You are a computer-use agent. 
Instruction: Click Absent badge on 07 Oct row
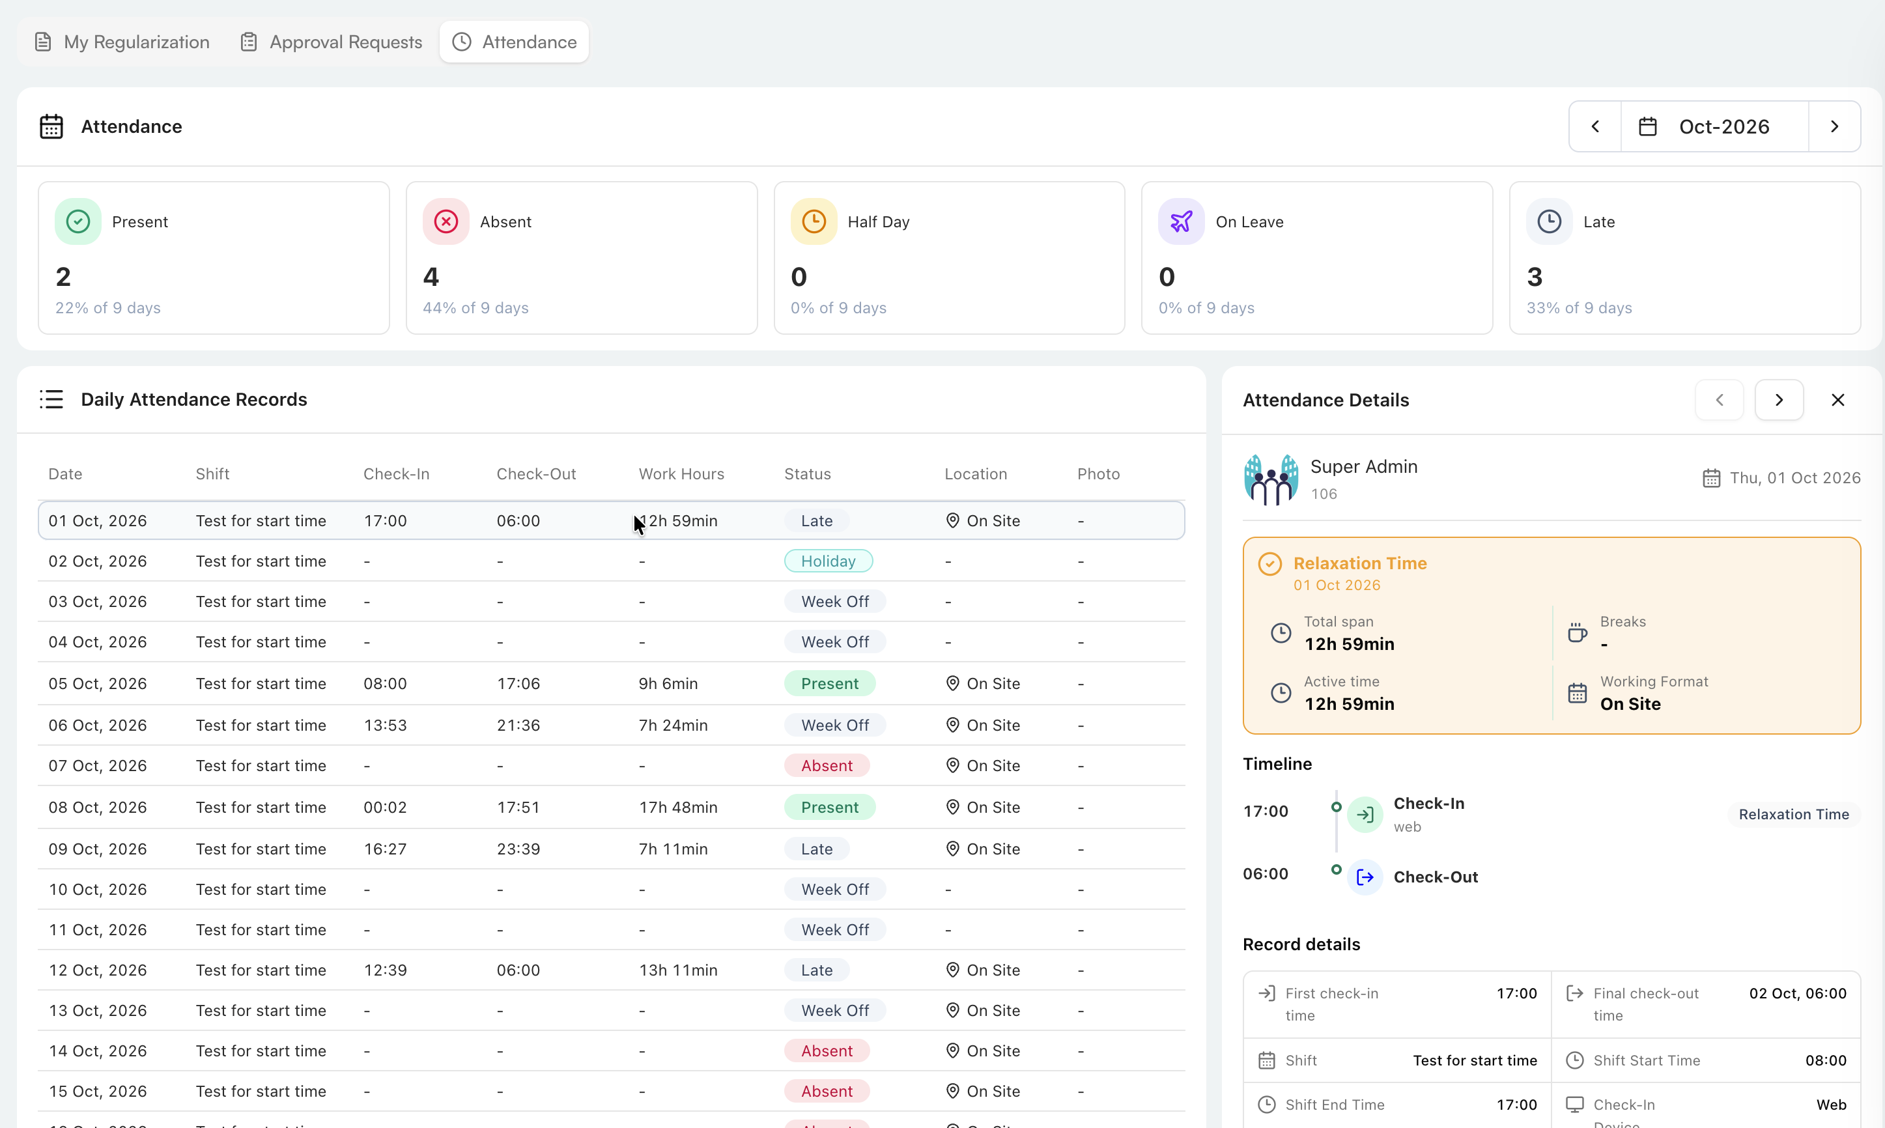click(x=827, y=765)
